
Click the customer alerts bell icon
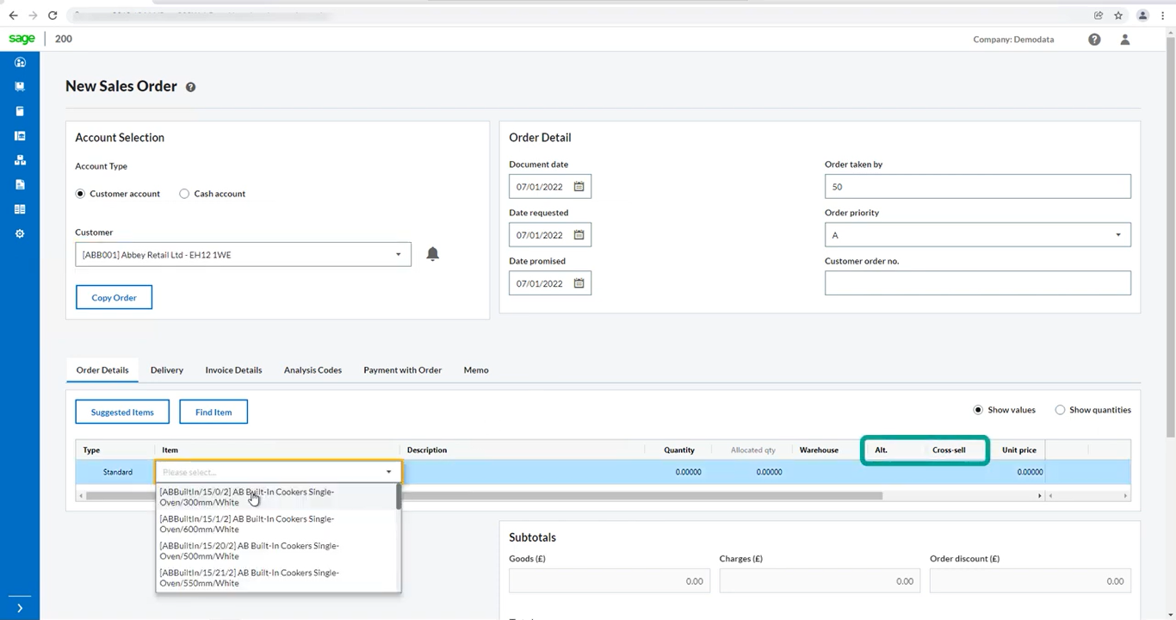tap(432, 253)
